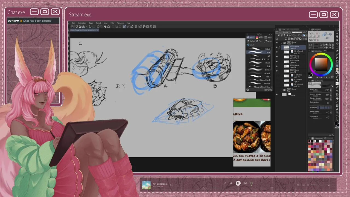Click the Clear layer sun-shaped icon
The height and width of the screenshot is (197, 350).
(x=98, y=27)
